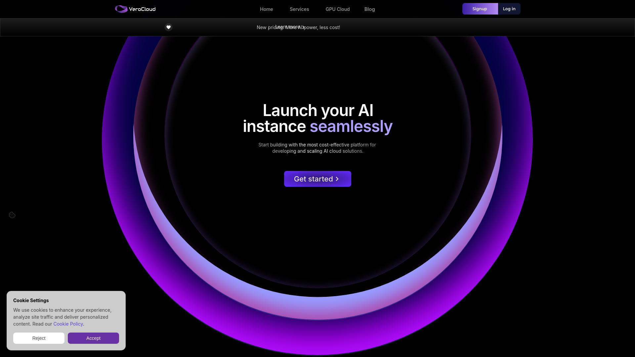Click the heart icon in announcement bar

pyautogui.click(x=168, y=27)
